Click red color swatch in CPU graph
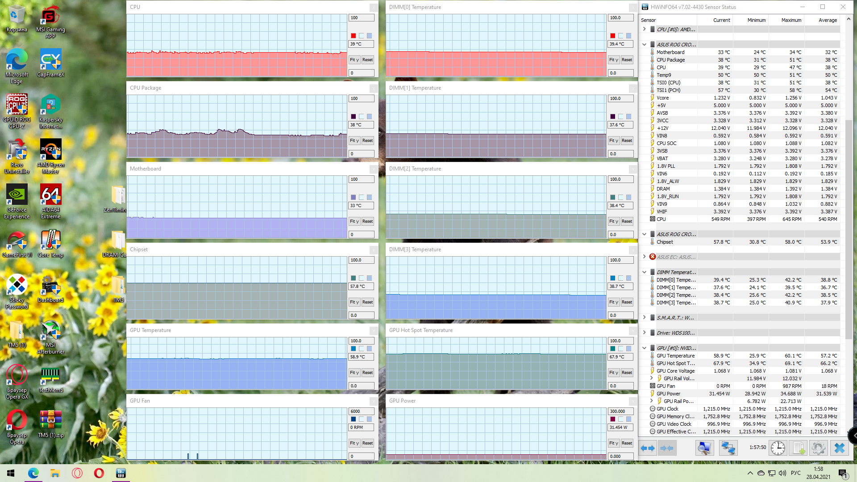This screenshot has height=482, width=857. 353,36
